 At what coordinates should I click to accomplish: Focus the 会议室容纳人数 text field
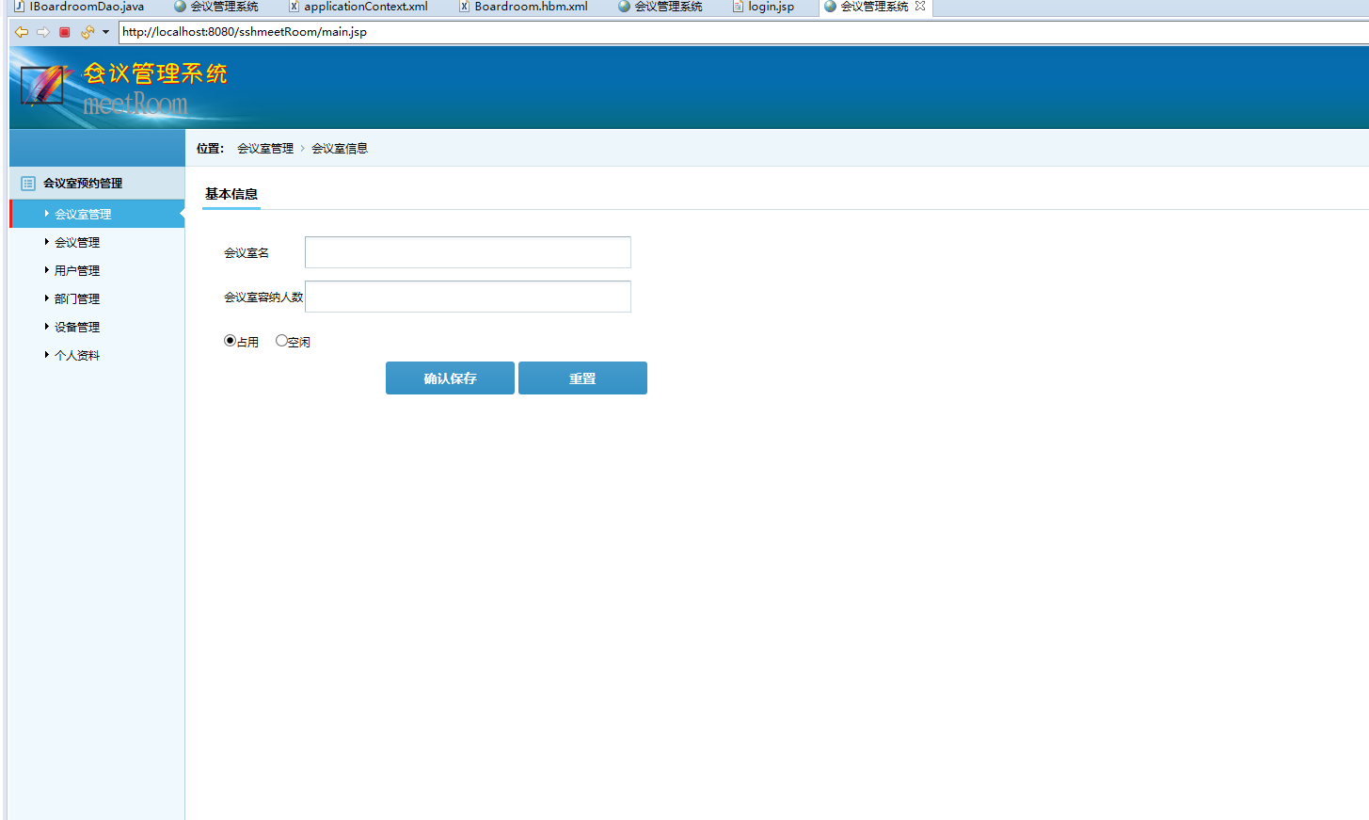(x=468, y=297)
